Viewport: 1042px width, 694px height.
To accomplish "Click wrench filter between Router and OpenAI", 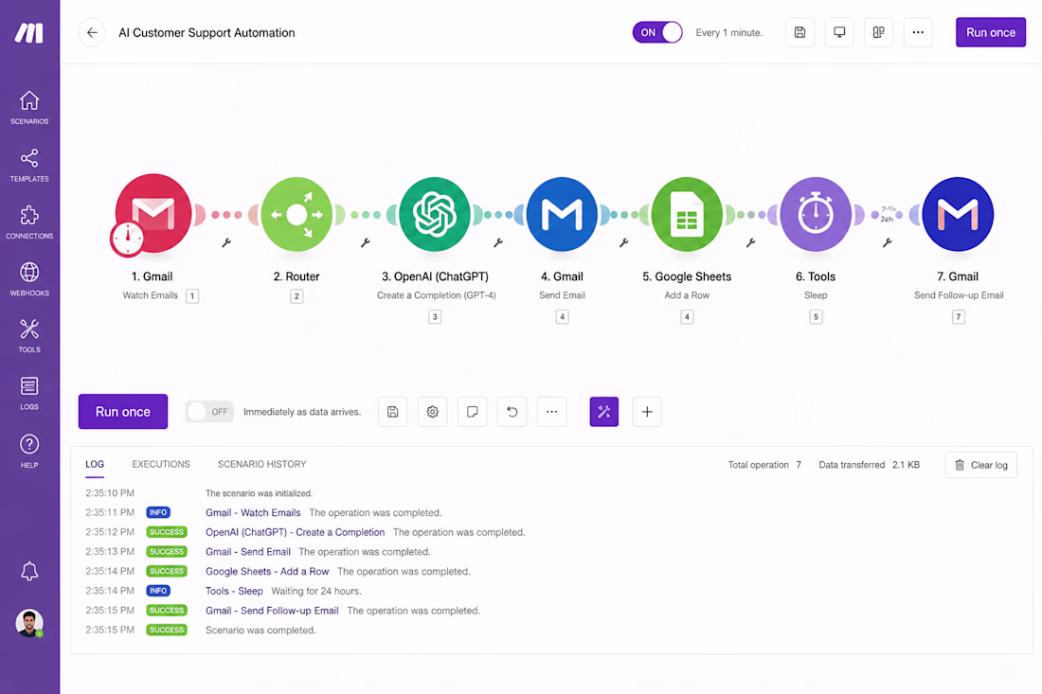I will 365,243.
